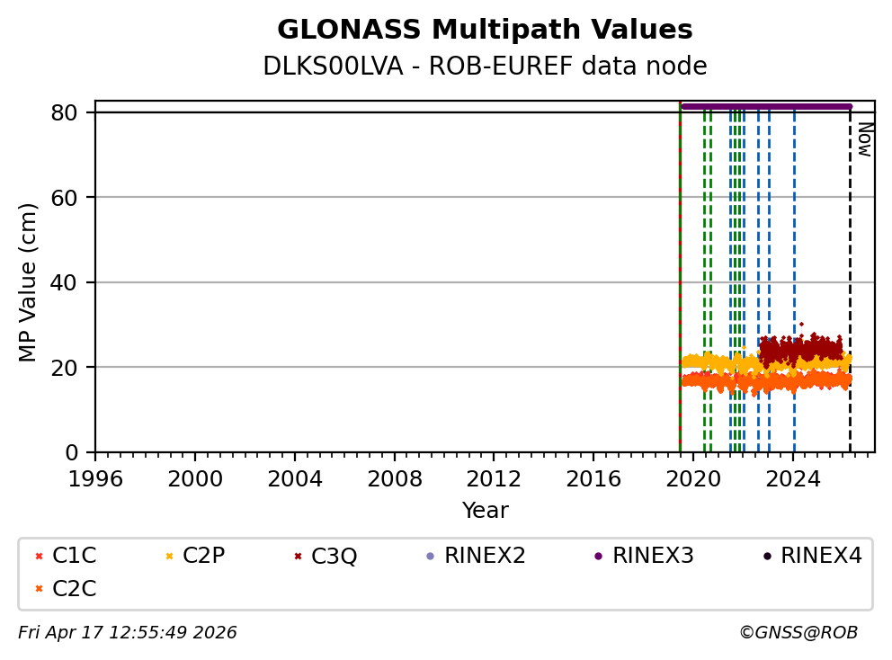This screenshot has height=660, width=892.
Task: Click the black dashed Now line
Action: (x=850, y=270)
